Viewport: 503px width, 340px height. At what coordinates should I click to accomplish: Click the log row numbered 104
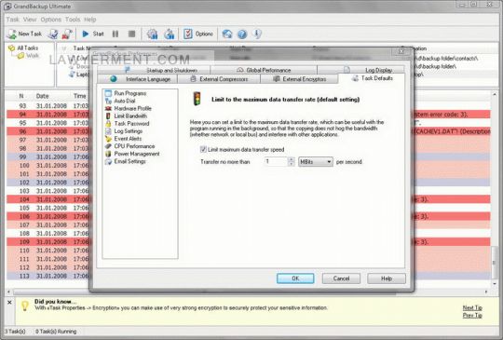[x=249, y=199]
